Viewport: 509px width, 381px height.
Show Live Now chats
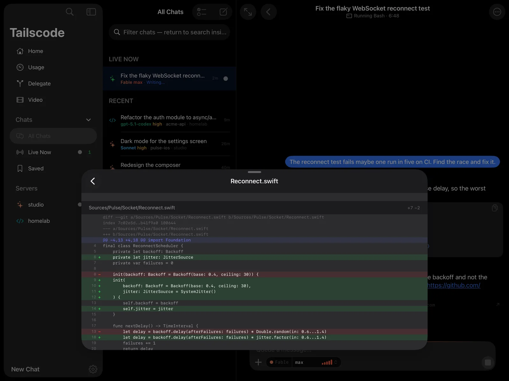(x=53, y=152)
